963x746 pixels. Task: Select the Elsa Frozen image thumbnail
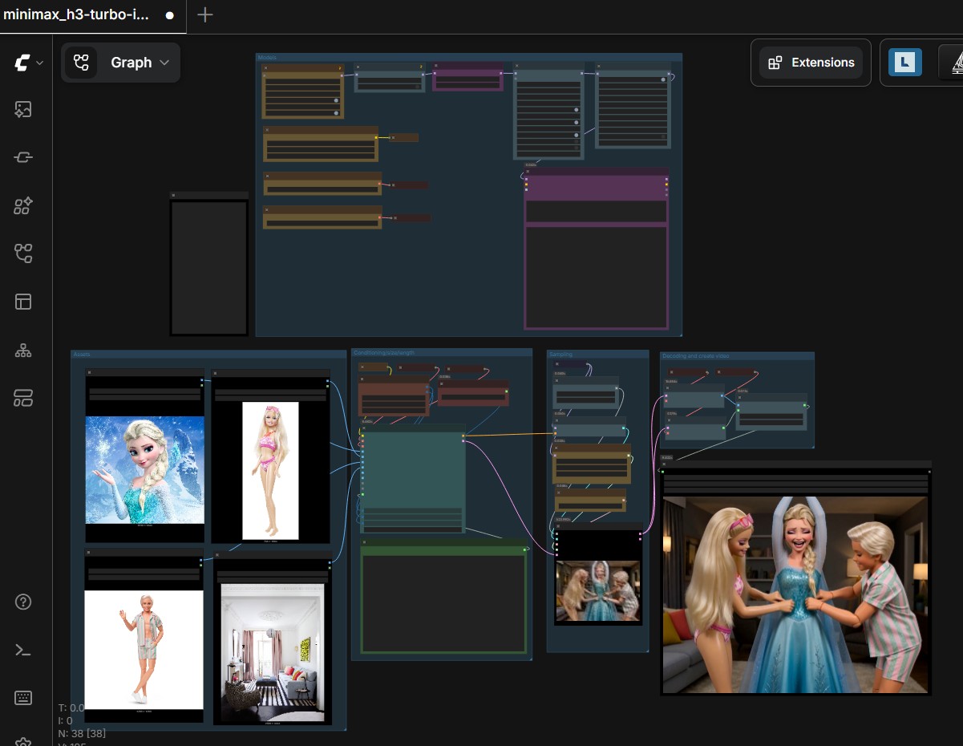145,470
